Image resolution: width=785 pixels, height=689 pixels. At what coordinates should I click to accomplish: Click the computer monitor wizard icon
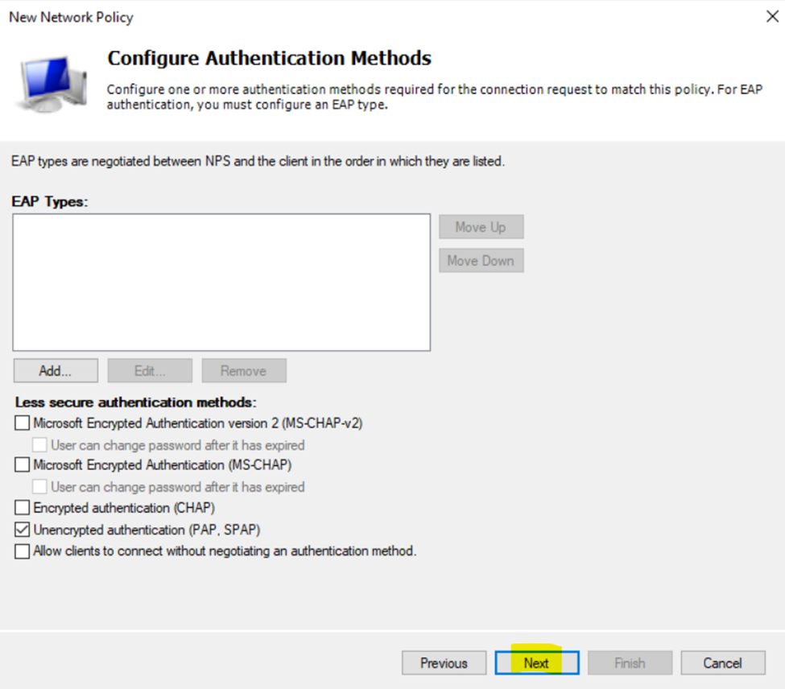(x=52, y=84)
